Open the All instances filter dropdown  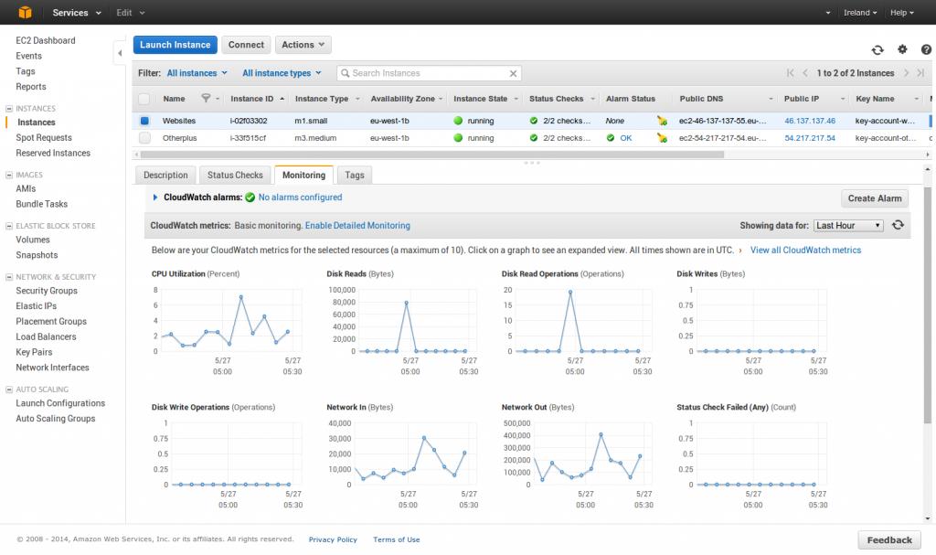tap(197, 73)
